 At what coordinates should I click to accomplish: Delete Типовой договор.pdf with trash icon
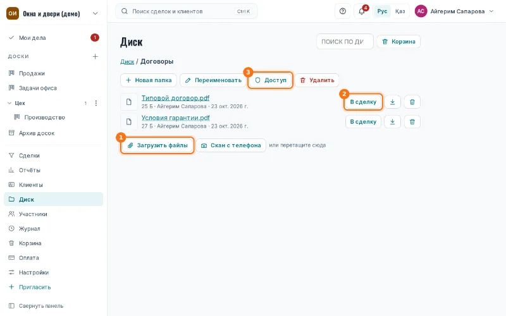412,102
